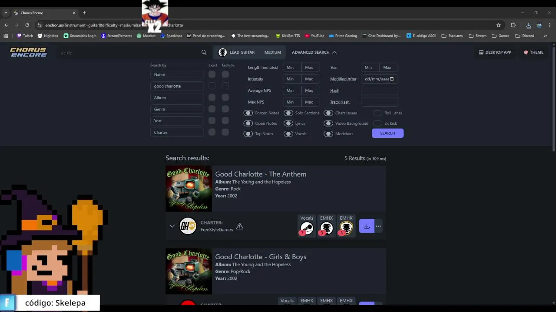The height and width of the screenshot is (312, 556).
Task: Go back in the browser
Action: pos(6,25)
